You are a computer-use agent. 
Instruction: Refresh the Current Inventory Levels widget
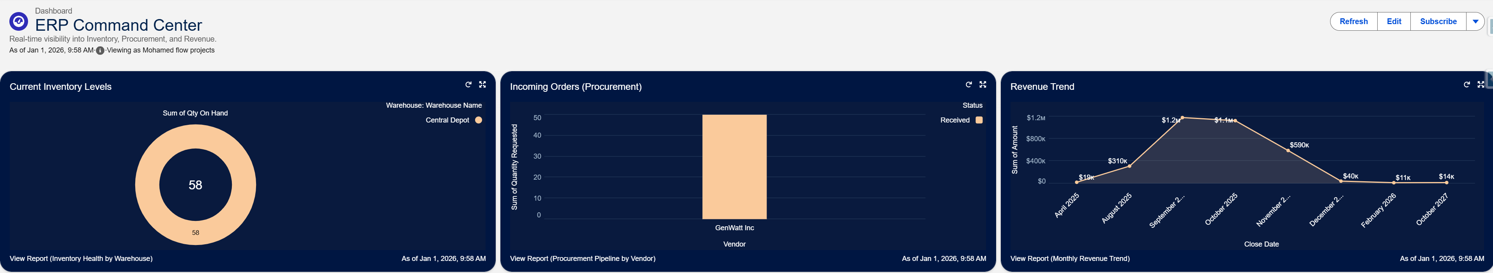tap(468, 84)
